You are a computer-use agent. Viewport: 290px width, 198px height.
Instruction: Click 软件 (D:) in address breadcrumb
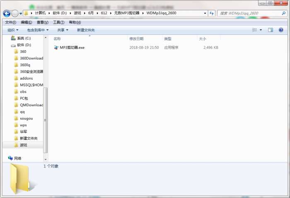(60, 13)
